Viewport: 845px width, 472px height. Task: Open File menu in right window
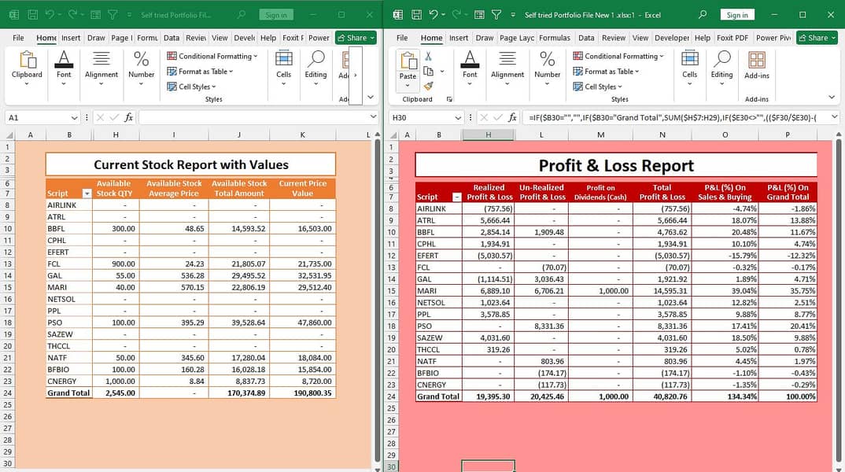click(402, 38)
